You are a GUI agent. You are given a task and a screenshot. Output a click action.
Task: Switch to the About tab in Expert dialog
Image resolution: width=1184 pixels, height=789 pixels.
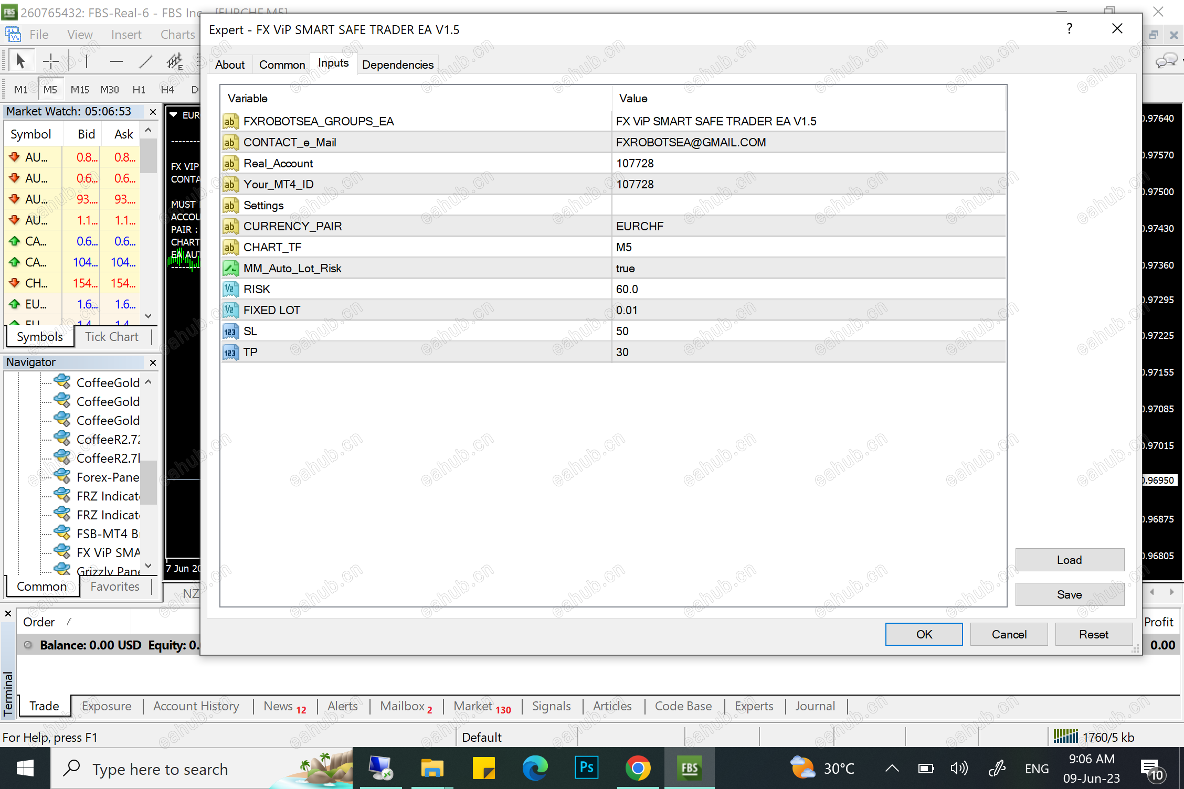(x=230, y=65)
